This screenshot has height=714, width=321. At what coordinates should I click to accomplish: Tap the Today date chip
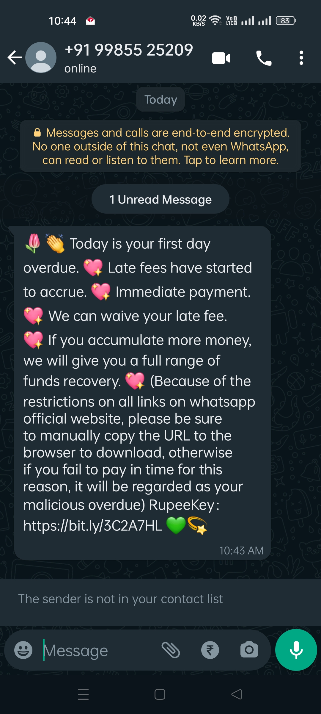160,99
